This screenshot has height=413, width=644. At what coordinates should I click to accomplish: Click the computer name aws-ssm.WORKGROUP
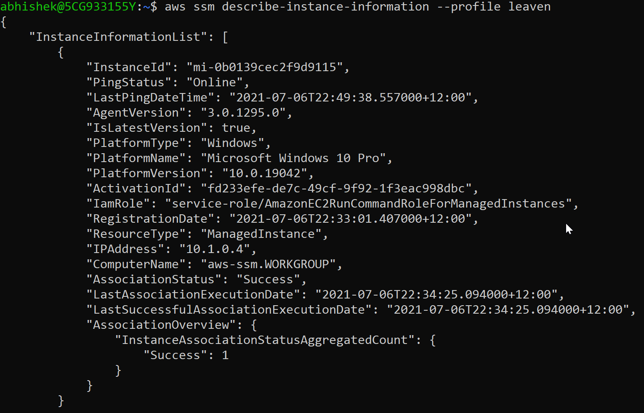[x=268, y=264]
